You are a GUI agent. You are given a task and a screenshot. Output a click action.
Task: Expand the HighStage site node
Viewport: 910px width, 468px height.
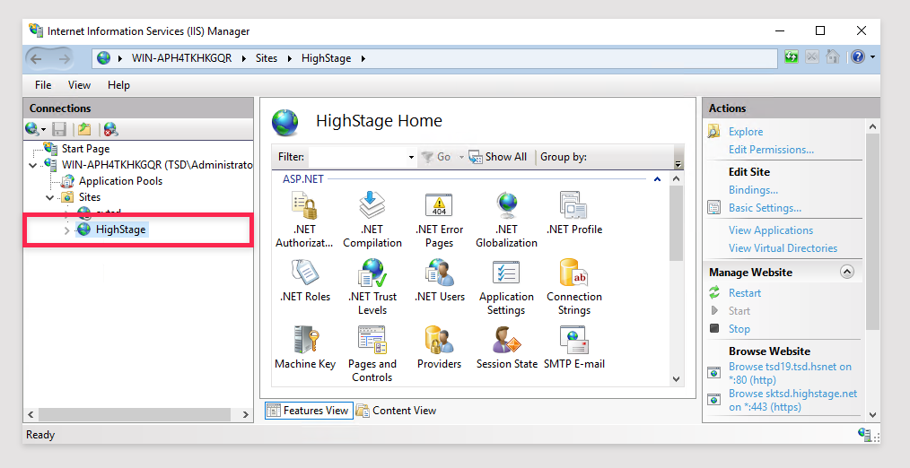pyautogui.click(x=66, y=230)
